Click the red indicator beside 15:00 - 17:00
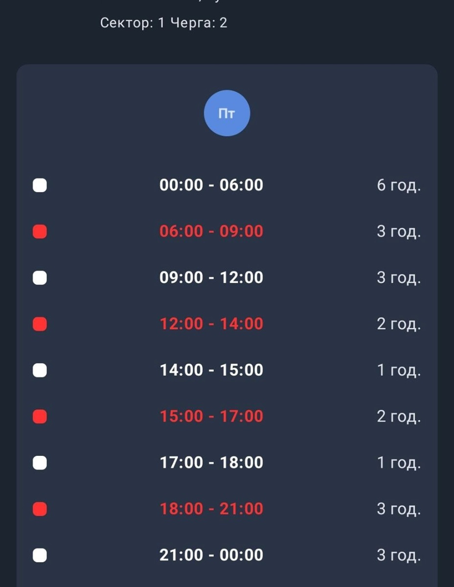The height and width of the screenshot is (587, 454). 40,416
